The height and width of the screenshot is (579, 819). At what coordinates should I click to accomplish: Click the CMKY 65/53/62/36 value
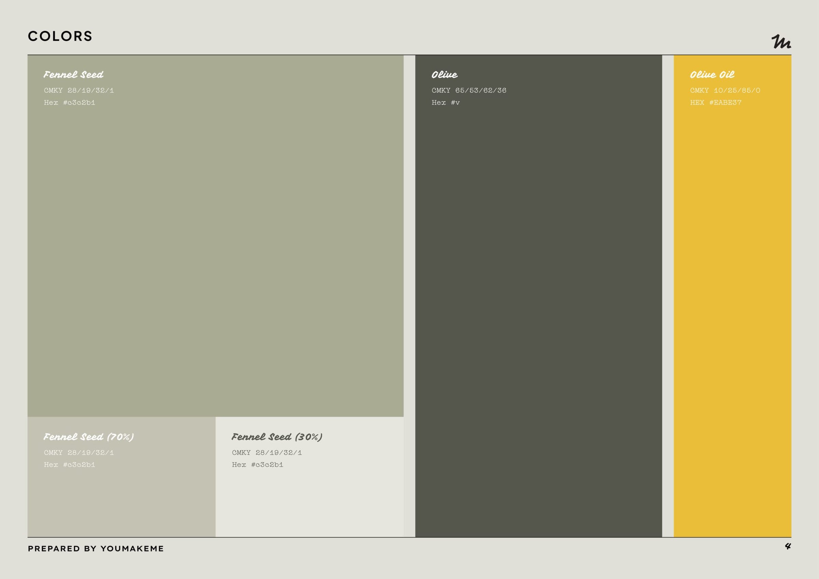pyautogui.click(x=469, y=91)
